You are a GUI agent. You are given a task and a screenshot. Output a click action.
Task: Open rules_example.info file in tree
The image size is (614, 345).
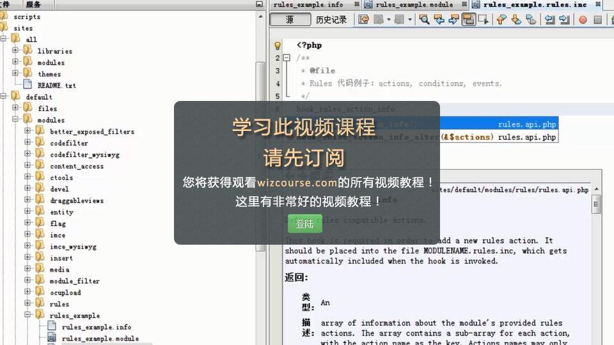97,327
